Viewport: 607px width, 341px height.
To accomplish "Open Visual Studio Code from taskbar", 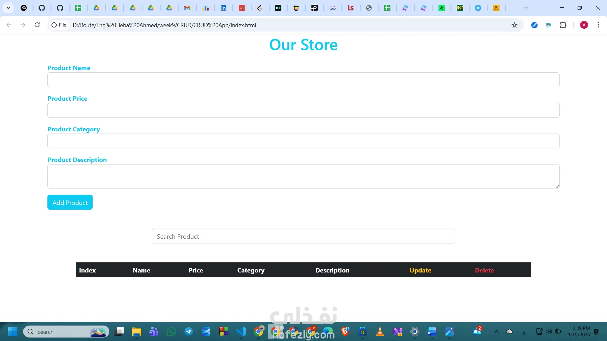I will pos(241,332).
